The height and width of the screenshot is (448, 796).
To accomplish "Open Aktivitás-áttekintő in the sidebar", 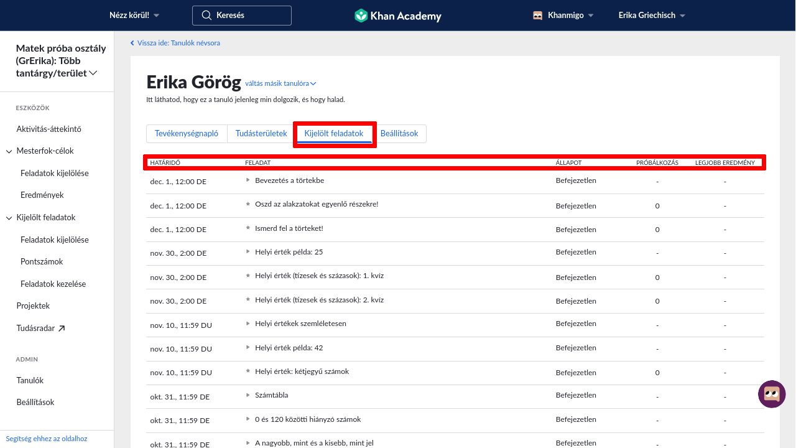I will 49,129.
